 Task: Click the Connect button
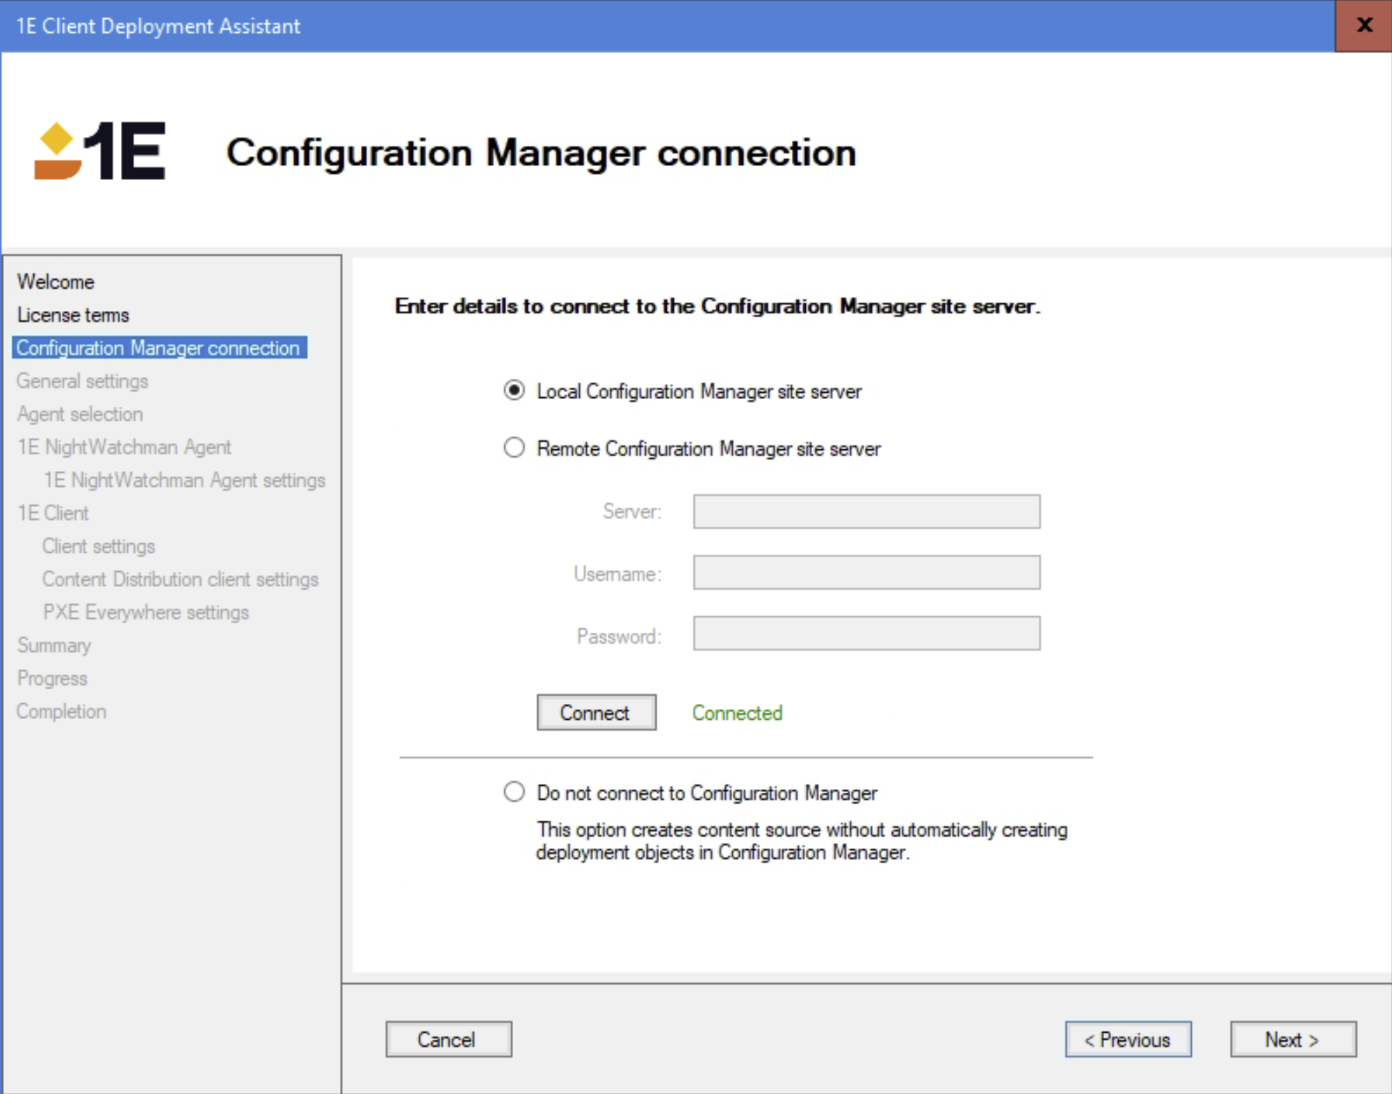tap(596, 712)
